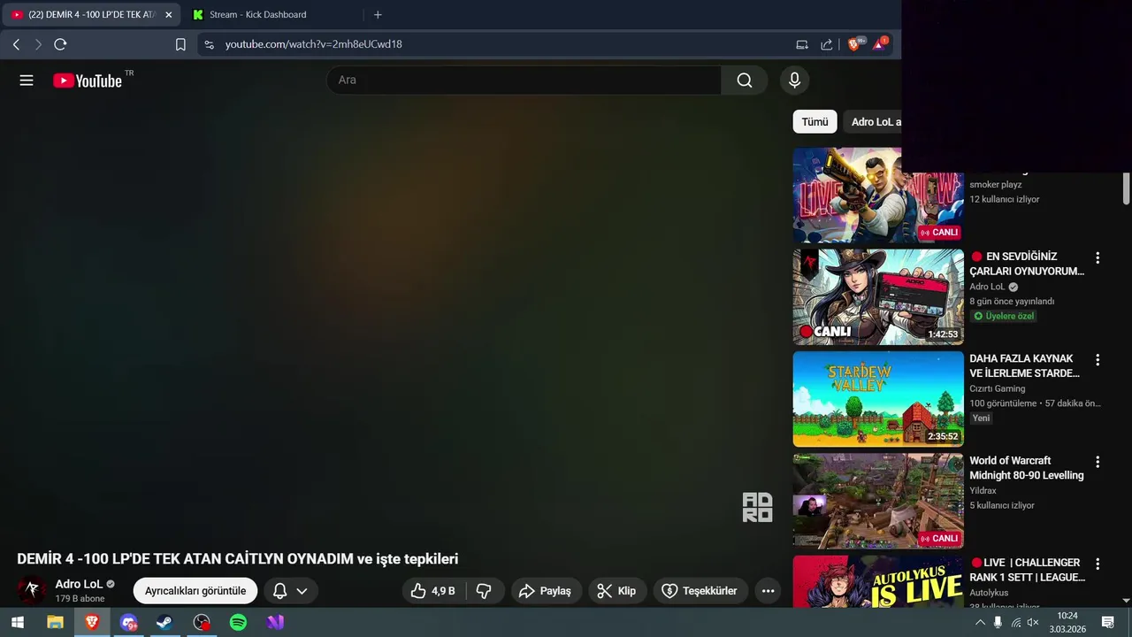This screenshot has width=1132, height=637.
Task: Go to YouTube home via the logo
Action: coord(88,81)
